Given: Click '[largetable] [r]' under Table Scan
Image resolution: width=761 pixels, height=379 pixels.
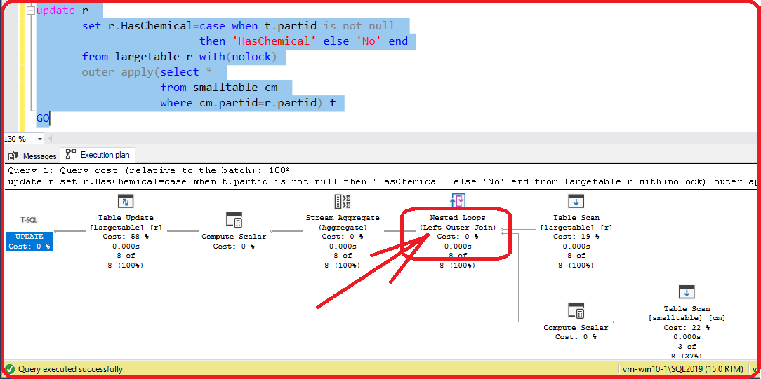Looking at the screenshot, I should 576,228.
